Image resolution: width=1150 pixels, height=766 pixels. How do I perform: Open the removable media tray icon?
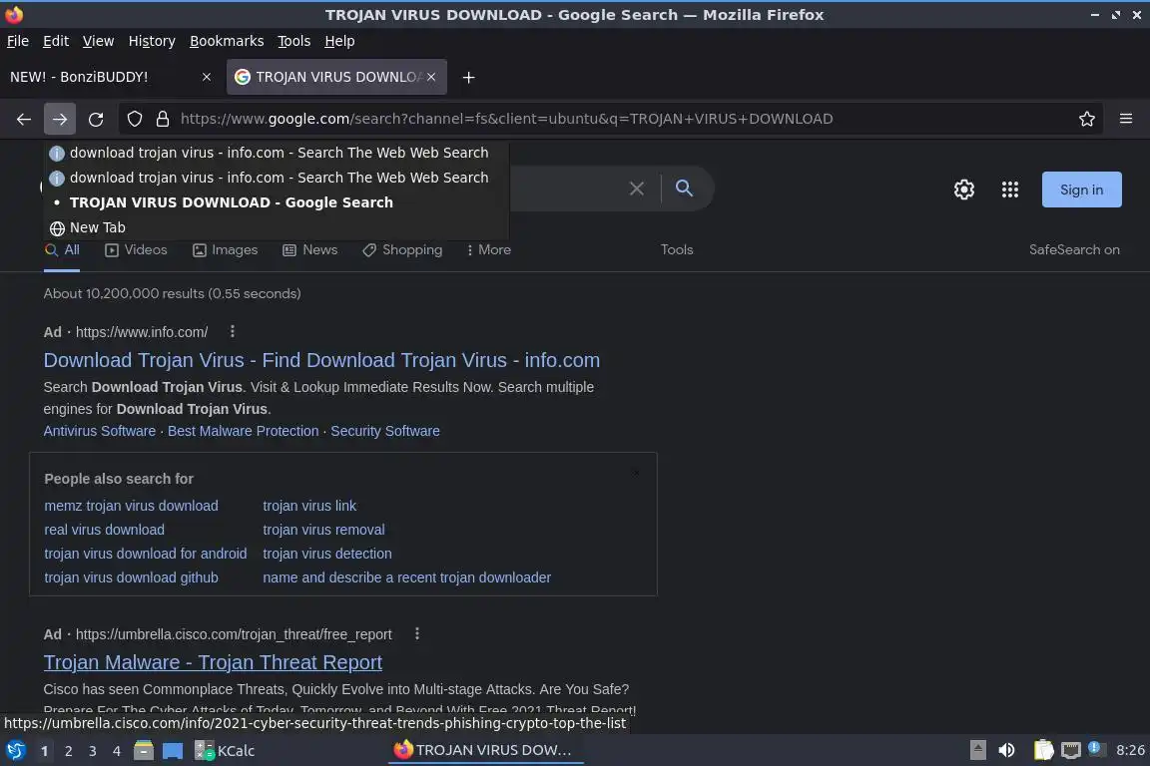pyautogui.click(x=977, y=751)
